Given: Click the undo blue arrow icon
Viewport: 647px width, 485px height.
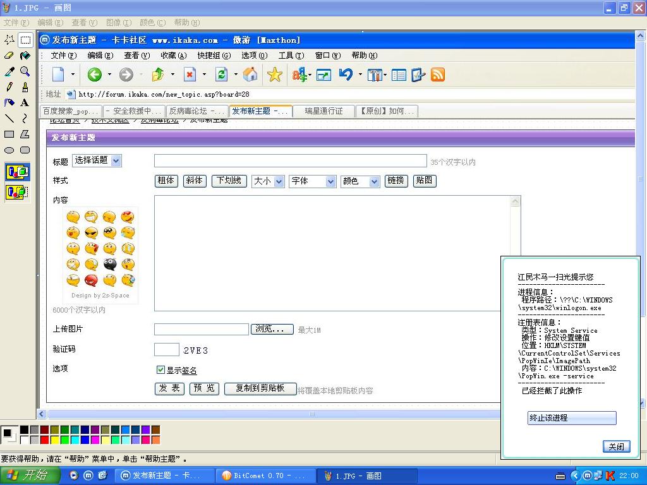Looking at the screenshot, I should tap(346, 75).
